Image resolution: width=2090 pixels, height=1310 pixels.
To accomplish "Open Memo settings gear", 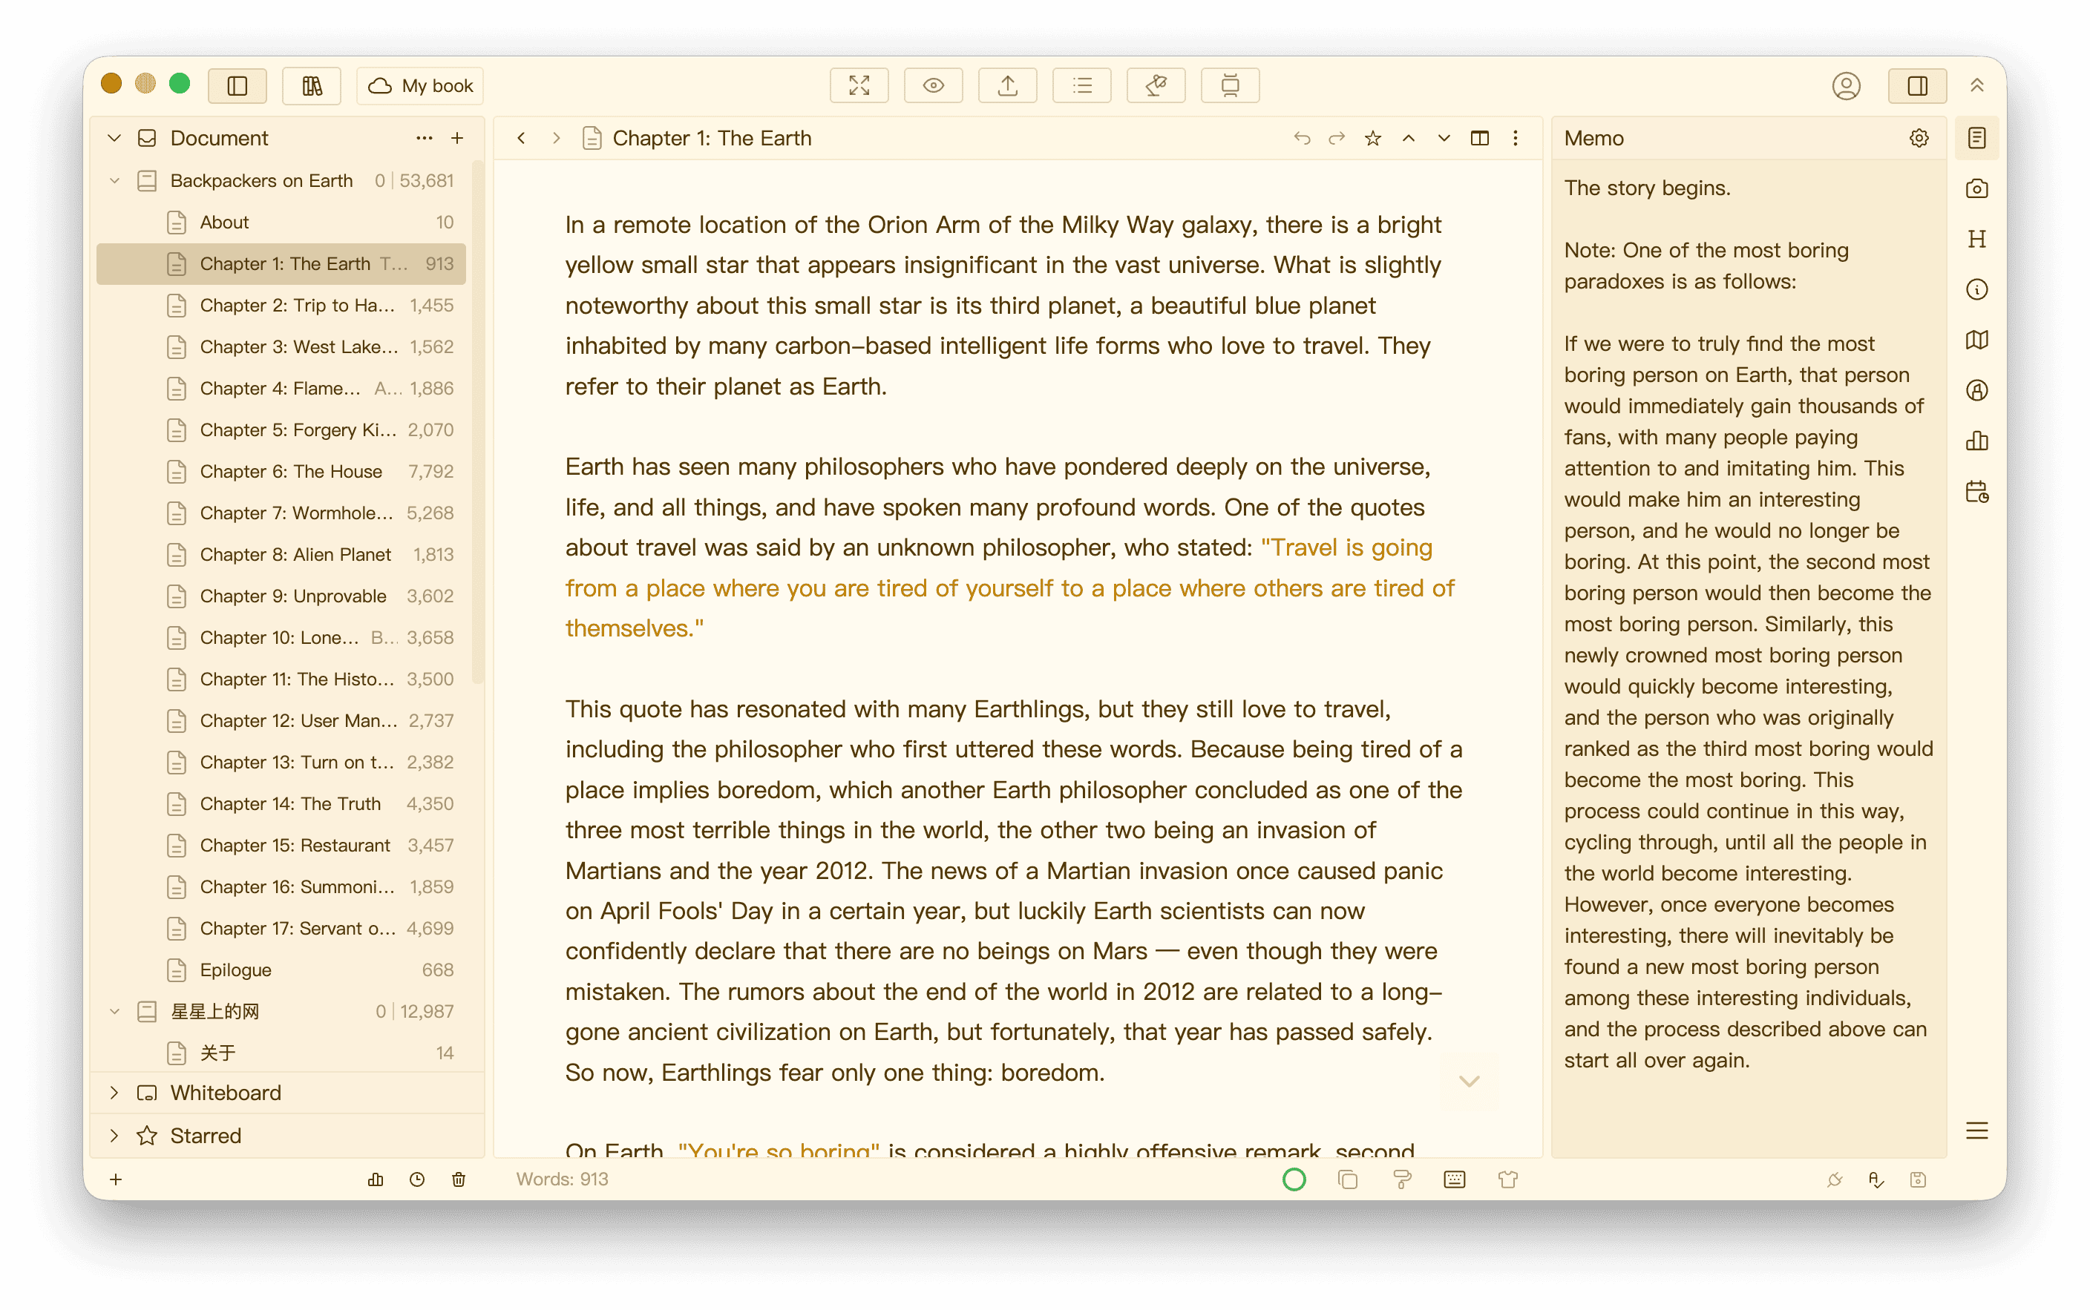I will coord(1919,138).
